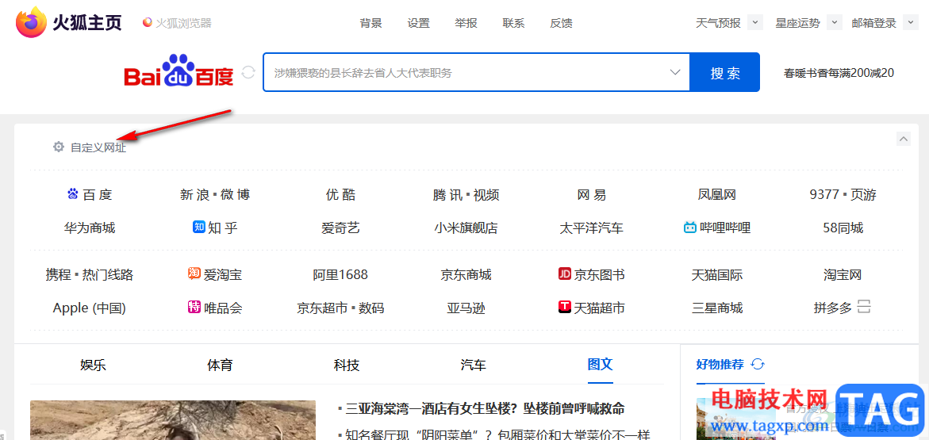The height and width of the screenshot is (440, 929).
Task: Open the 腾讯 link
Action: tap(448, 194)
